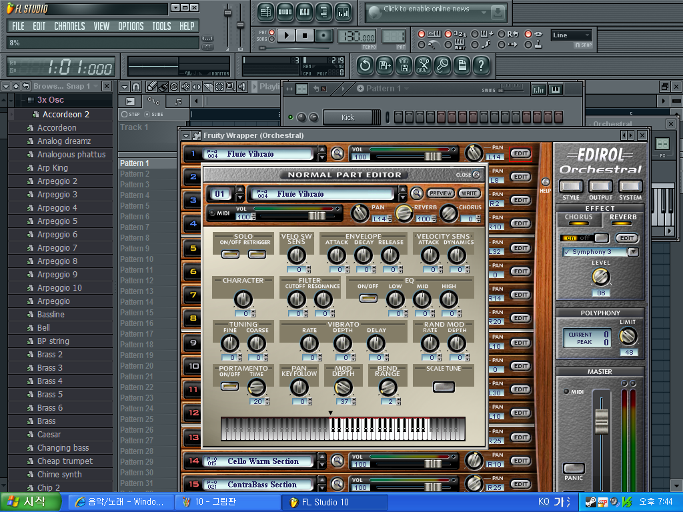Open the one-click audio recording microphone button
Viewport: 683px width, 512px height.
pos(443,66)
